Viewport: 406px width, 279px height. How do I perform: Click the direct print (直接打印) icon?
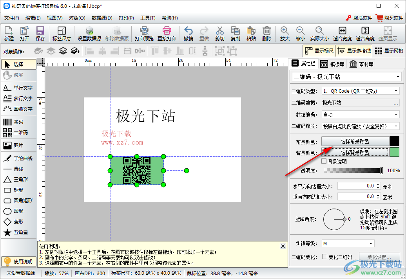[167, 34]
